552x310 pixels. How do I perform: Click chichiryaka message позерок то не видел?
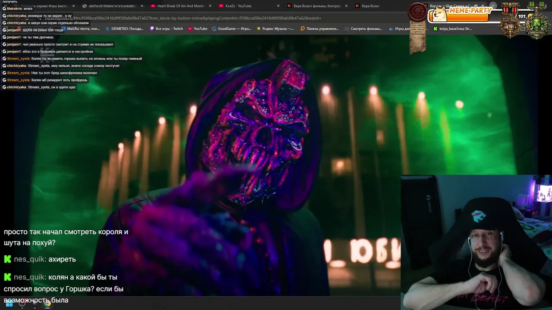tap(37, 15)
